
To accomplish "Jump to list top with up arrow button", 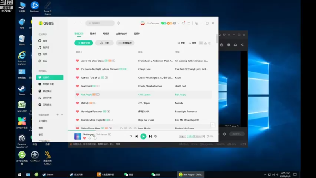I will [213, 125].
